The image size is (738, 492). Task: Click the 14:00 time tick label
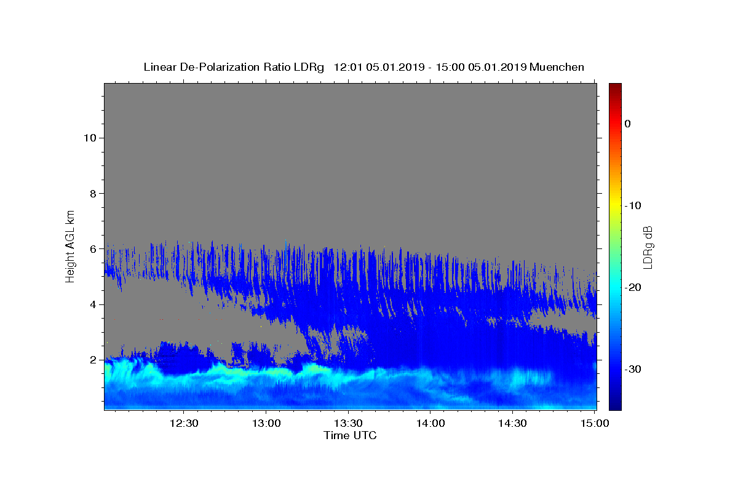coord(430,423)
